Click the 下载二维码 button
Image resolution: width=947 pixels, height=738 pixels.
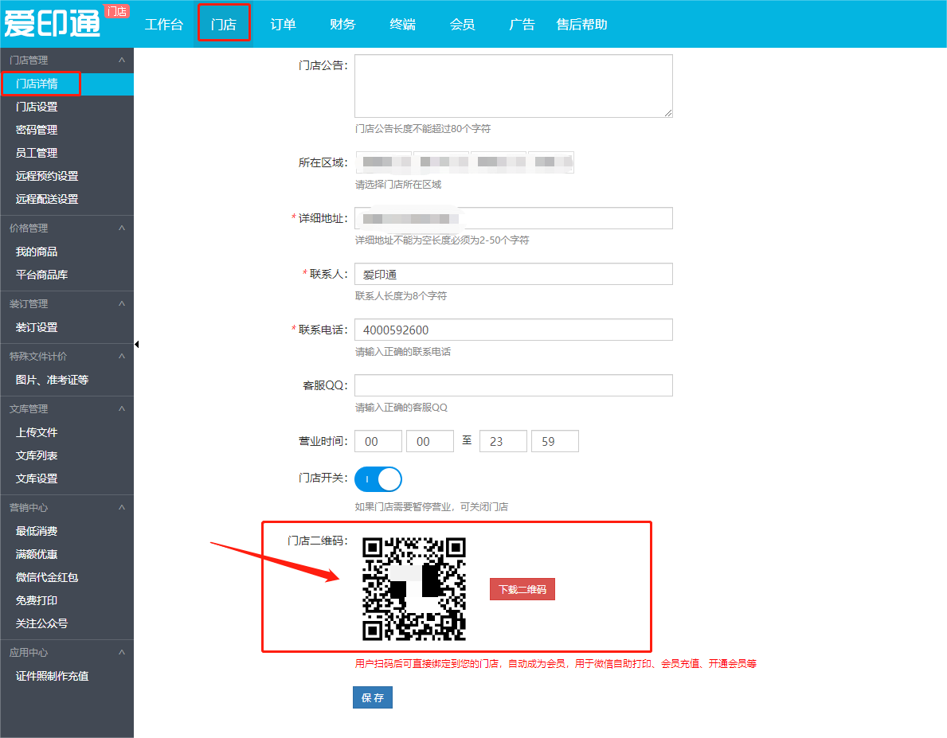[522, 589]
